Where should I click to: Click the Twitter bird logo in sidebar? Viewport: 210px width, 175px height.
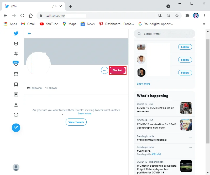click(16, 33)
